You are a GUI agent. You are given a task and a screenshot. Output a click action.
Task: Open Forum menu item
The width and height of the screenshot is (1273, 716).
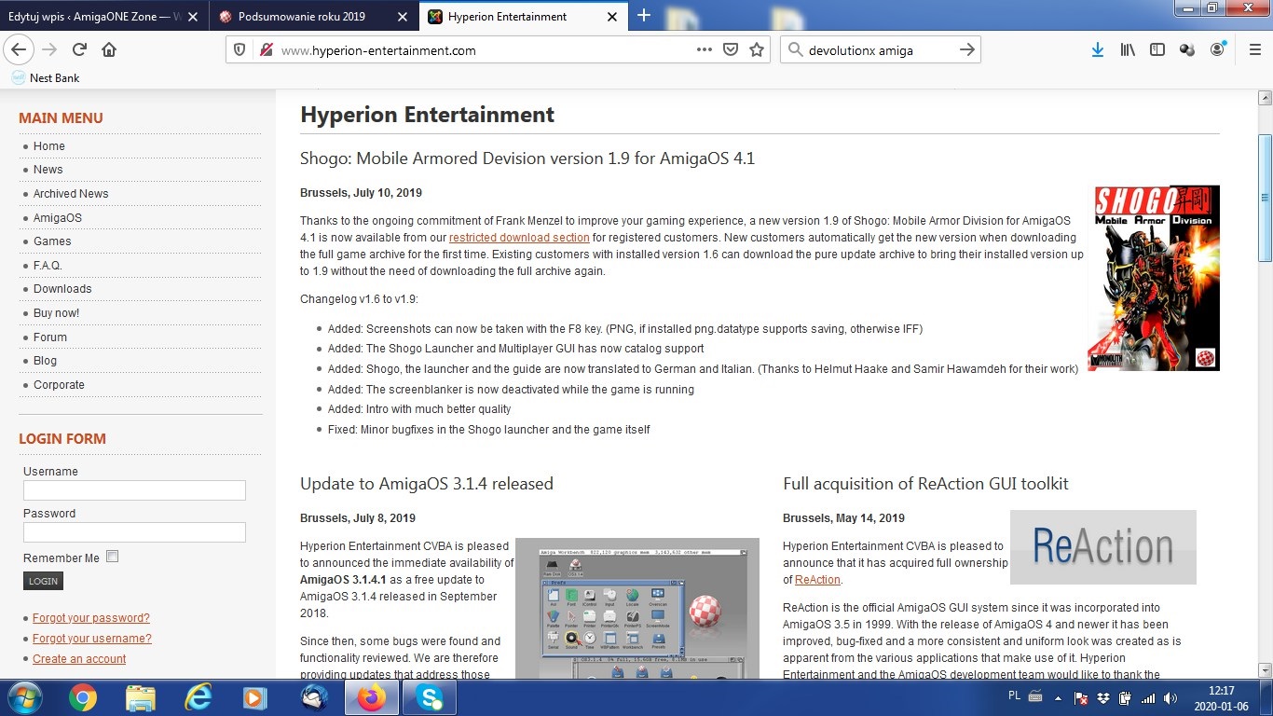pyautogui.click(x=50, y=337)
